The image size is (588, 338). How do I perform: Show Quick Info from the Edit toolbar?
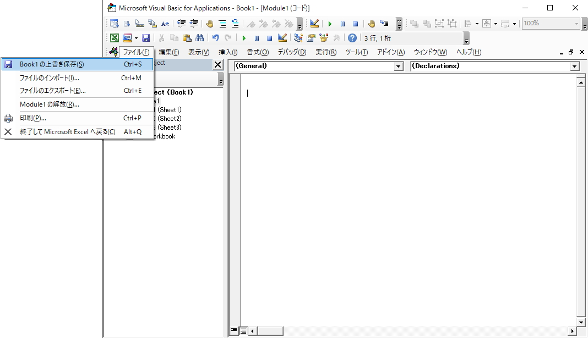tap(139, 24)
